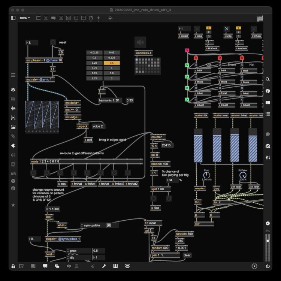The width and height of the screenshot is (281, 281).
Task: Click the patcher lock icon
Action: pyautogui.click(x=13, y=266)
